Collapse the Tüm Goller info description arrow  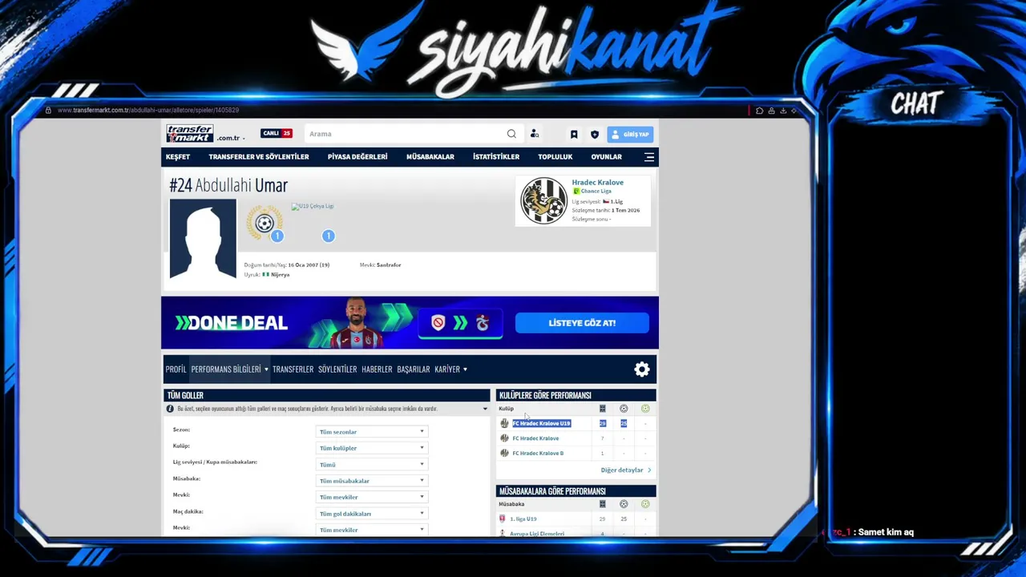[x=484, y=409]
